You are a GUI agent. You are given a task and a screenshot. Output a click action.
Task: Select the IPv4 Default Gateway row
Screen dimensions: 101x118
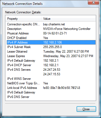click(51, 61)
